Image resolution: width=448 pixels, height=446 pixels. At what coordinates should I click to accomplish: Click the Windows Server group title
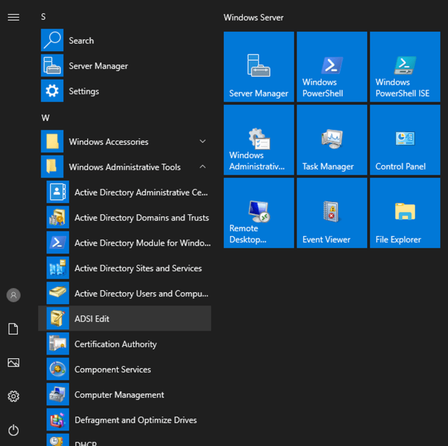(254, 17)
